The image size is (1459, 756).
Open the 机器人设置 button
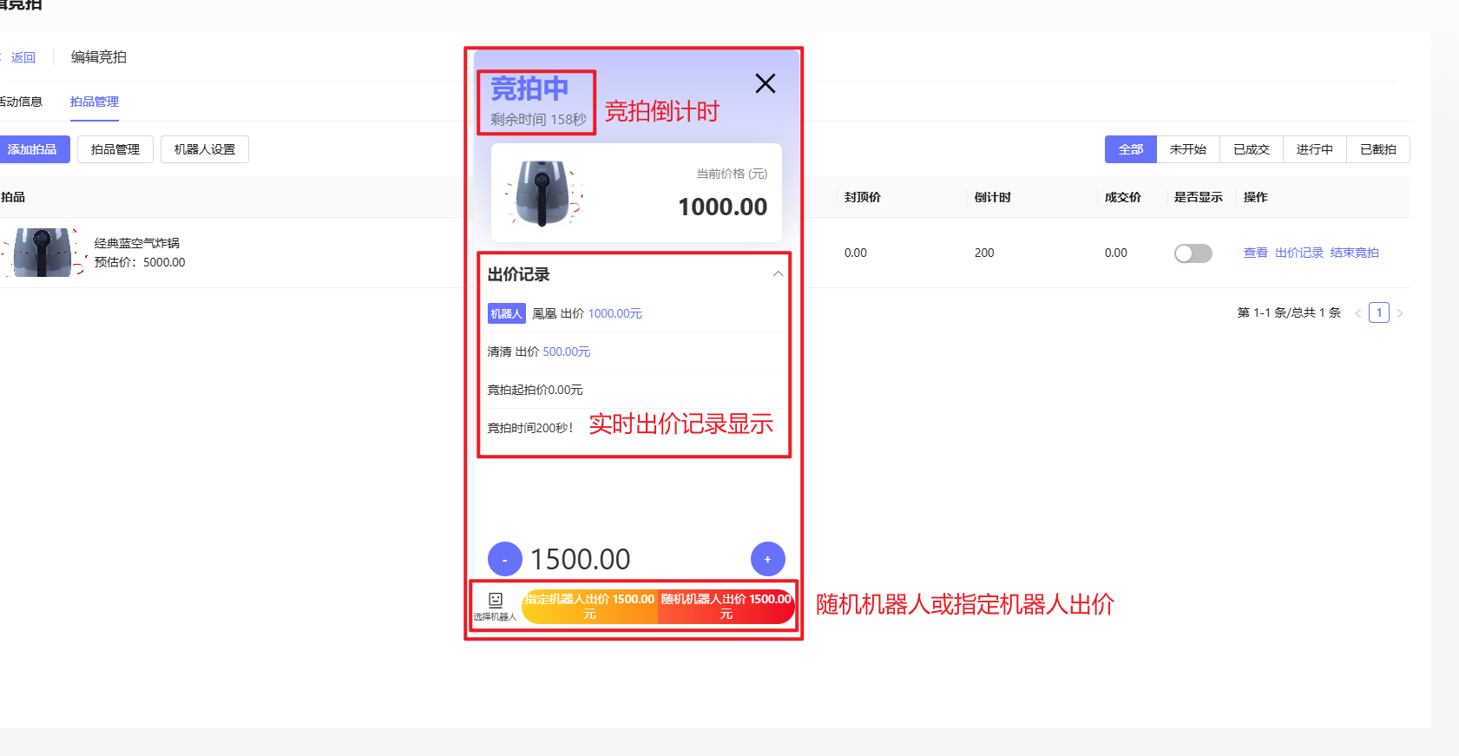[205, 149]
